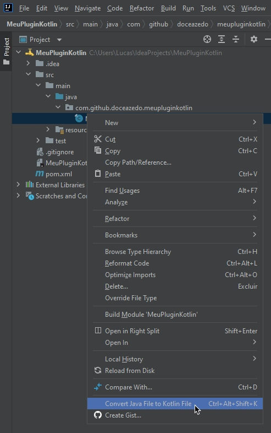The width and height of the screenshot is (271, 433).
Task: Open the Build menu in menu bar
Action: pos(168,8)
